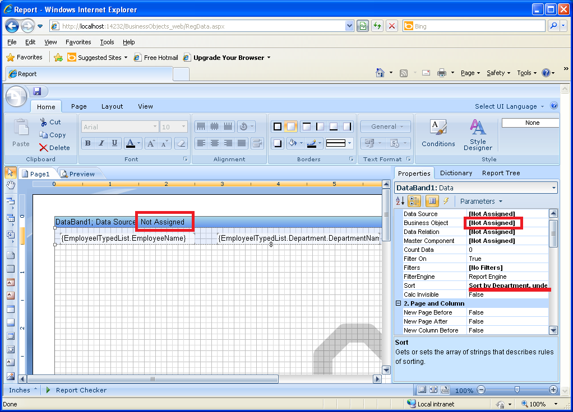Viewport: 573px width, 412px height.
Task: Switch to Dictionary panel tab
Action: (456, 173)
